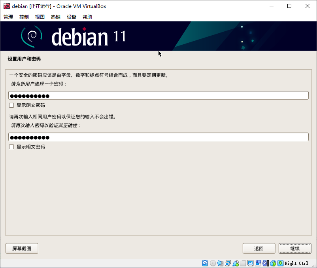The width and height of the screenshot is (317, 268).
Task: Click the 返回 button
Action: tap(259, 248)
